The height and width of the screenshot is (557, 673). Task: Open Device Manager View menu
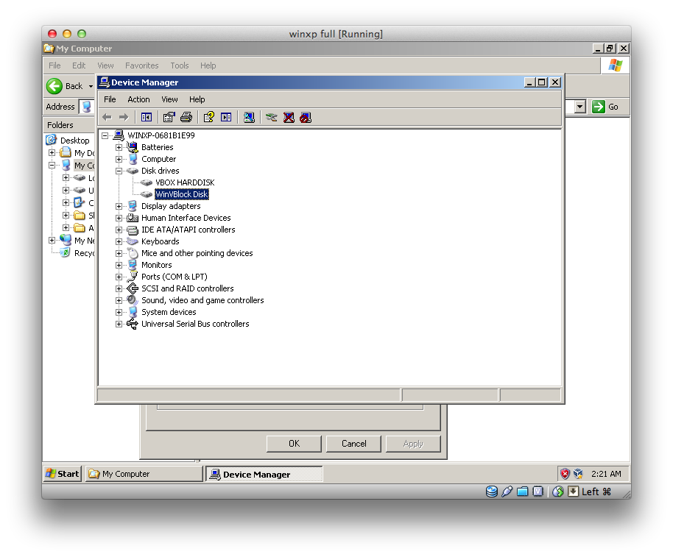pos(169,99)
